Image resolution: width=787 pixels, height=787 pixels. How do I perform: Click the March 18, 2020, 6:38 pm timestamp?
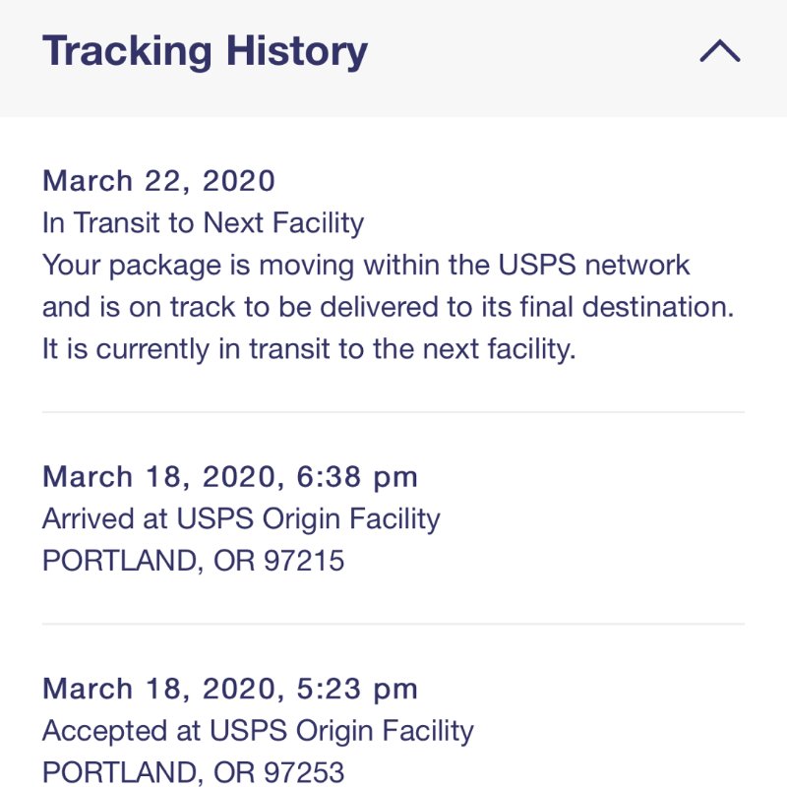pos(230,477)
